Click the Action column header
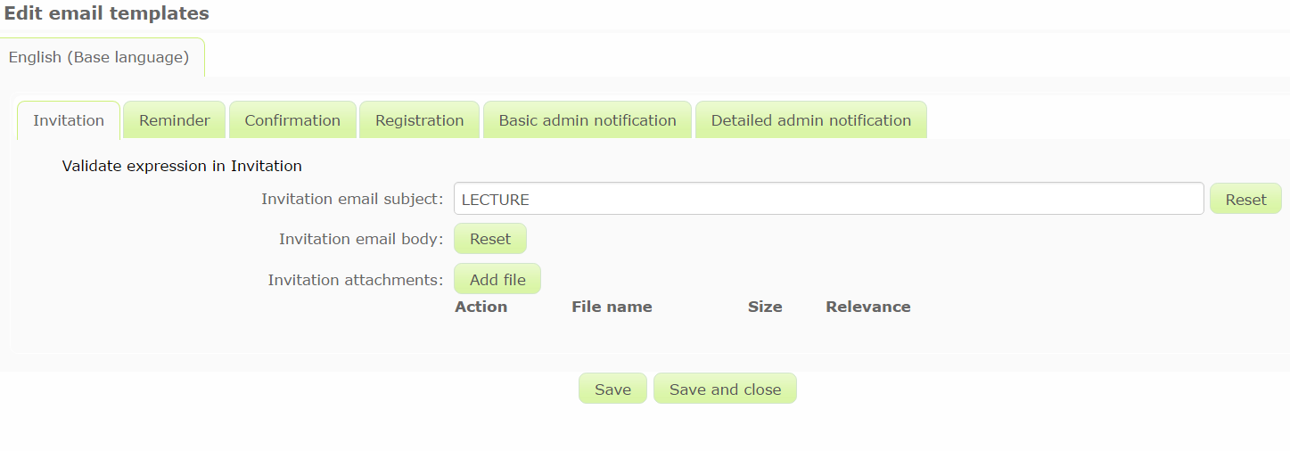 click(x=481, y=307)
